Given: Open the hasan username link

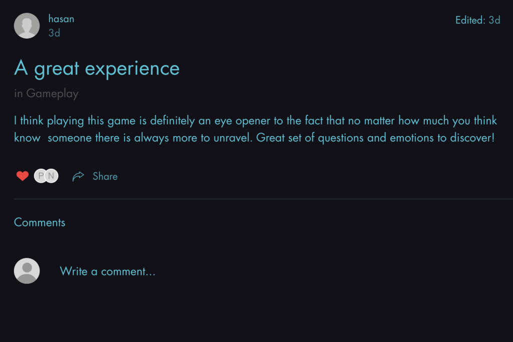Looking at the screenshot, I should click(61, 19).
